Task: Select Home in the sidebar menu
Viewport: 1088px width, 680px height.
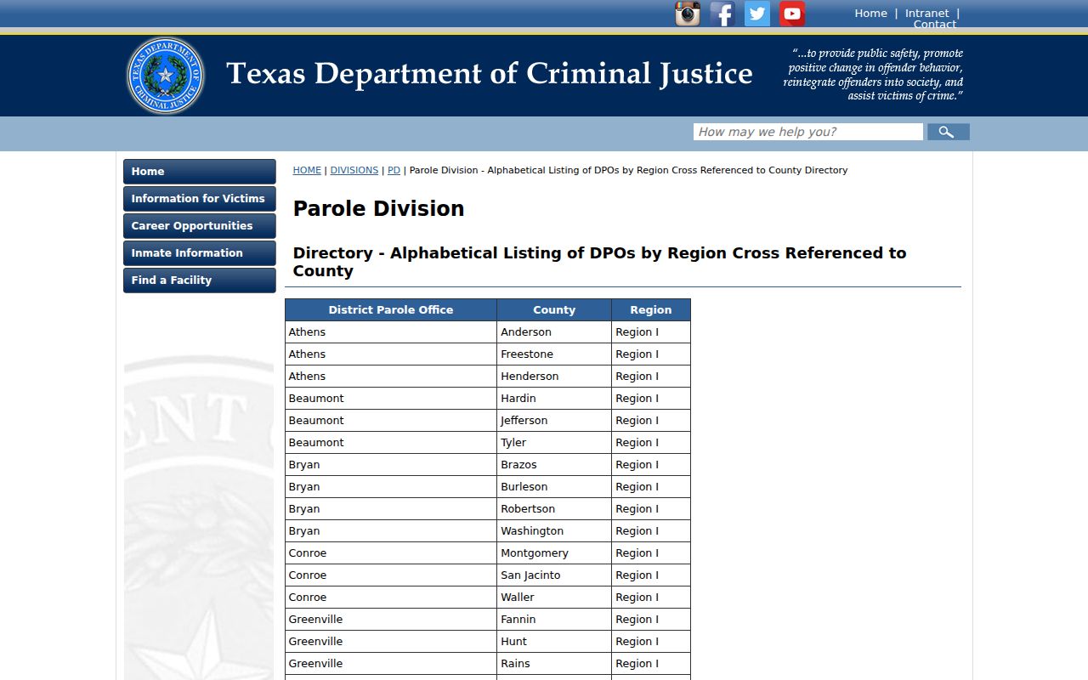Action: 200,172
